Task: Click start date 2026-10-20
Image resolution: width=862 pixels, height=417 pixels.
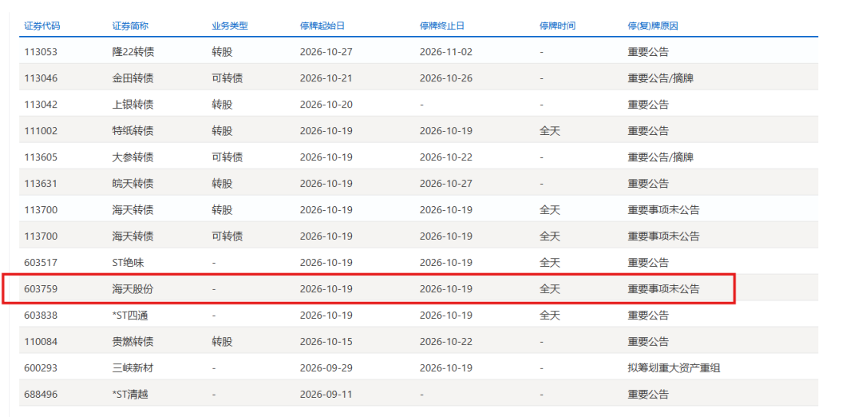Action: [326, 105]
